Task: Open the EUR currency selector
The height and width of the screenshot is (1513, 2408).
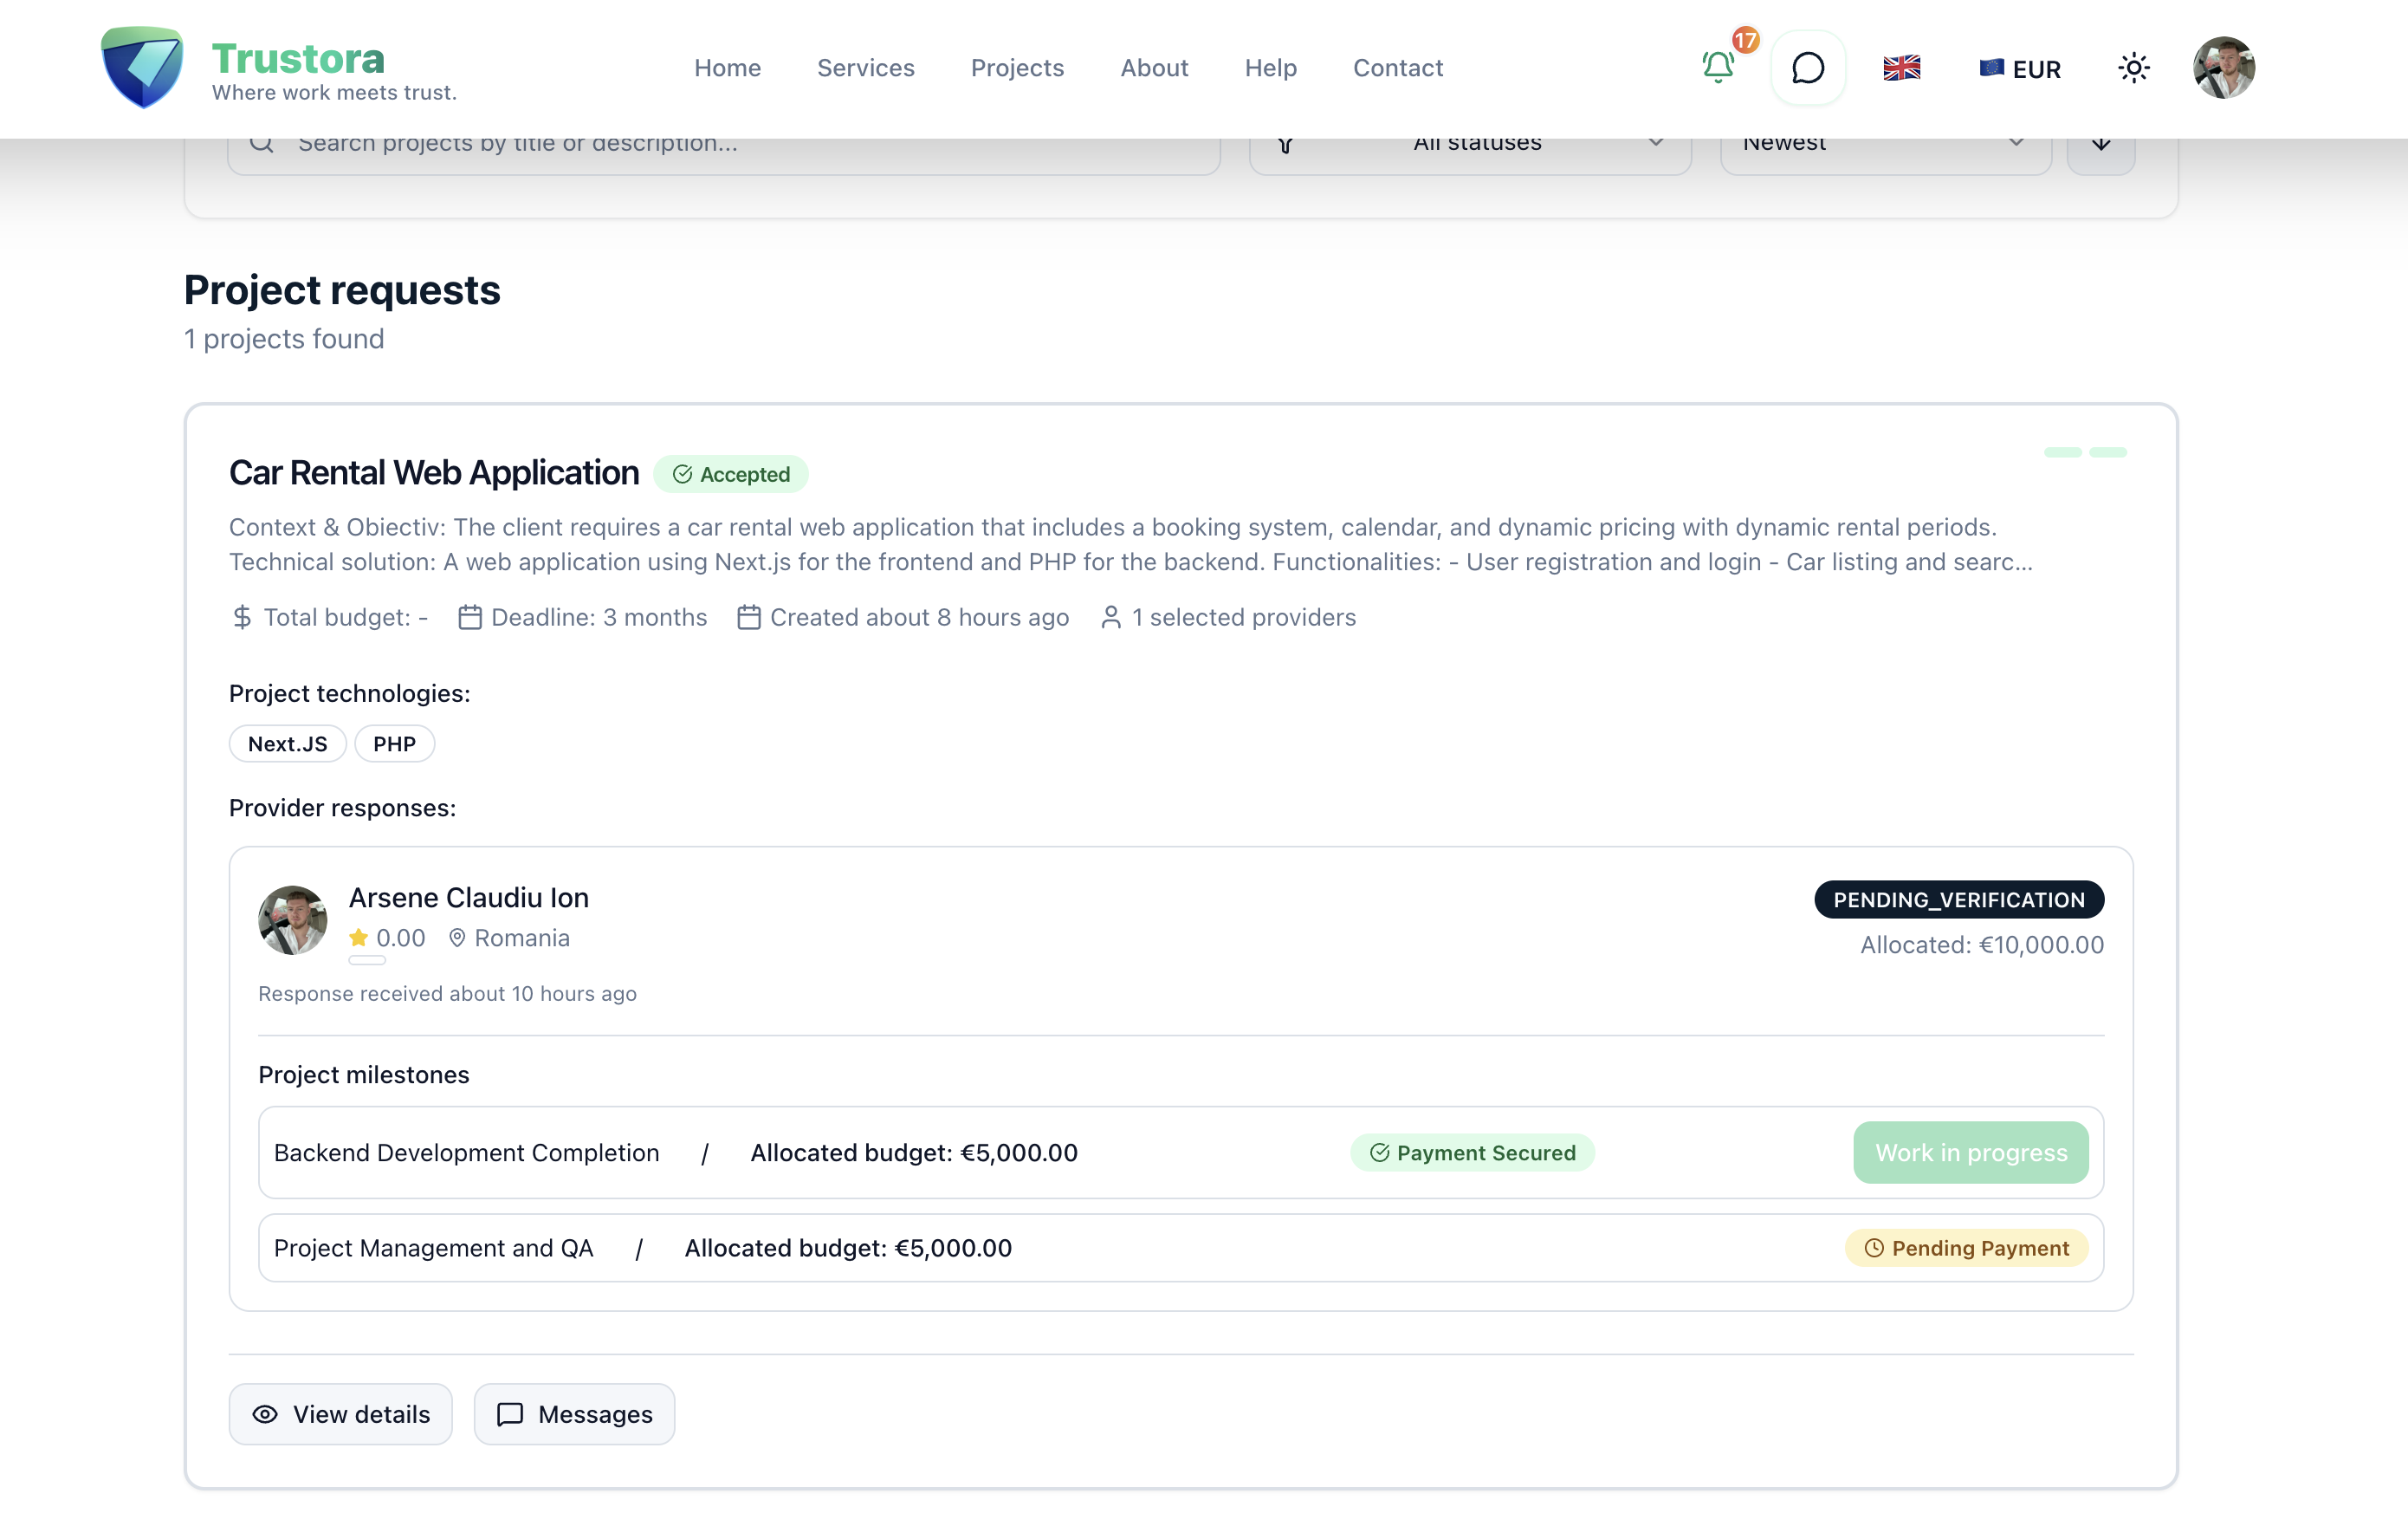Action: pyautogui.click(x=2019, y=68)
